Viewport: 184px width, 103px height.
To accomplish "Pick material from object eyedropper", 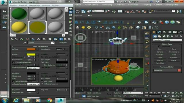I will coord(25,43).
